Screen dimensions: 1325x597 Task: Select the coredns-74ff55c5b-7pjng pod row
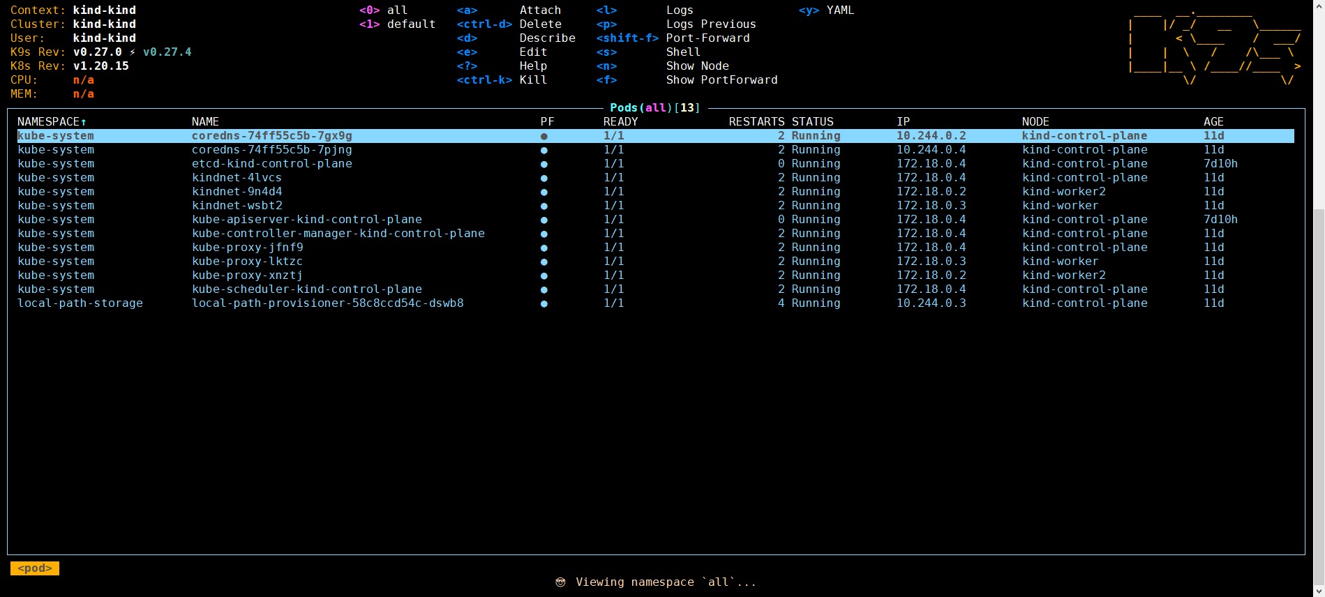(272, 150)
